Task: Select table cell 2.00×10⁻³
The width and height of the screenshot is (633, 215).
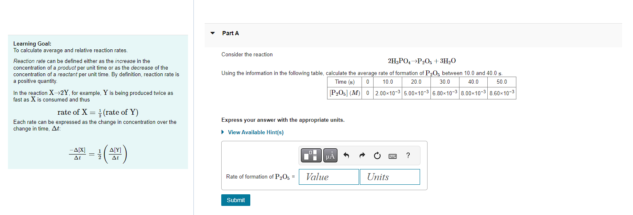Action: click(388, 93)
